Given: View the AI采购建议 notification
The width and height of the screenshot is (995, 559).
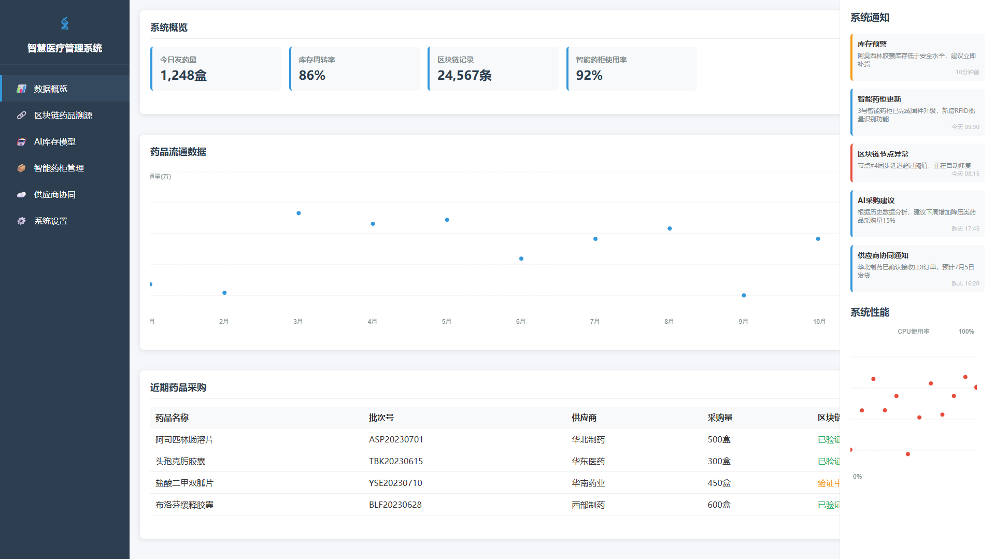Looking at the screenshot, I should pos(917,213).
